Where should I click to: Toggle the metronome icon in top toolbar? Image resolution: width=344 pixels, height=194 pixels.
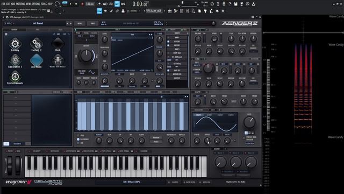click(x=99, y=4)
